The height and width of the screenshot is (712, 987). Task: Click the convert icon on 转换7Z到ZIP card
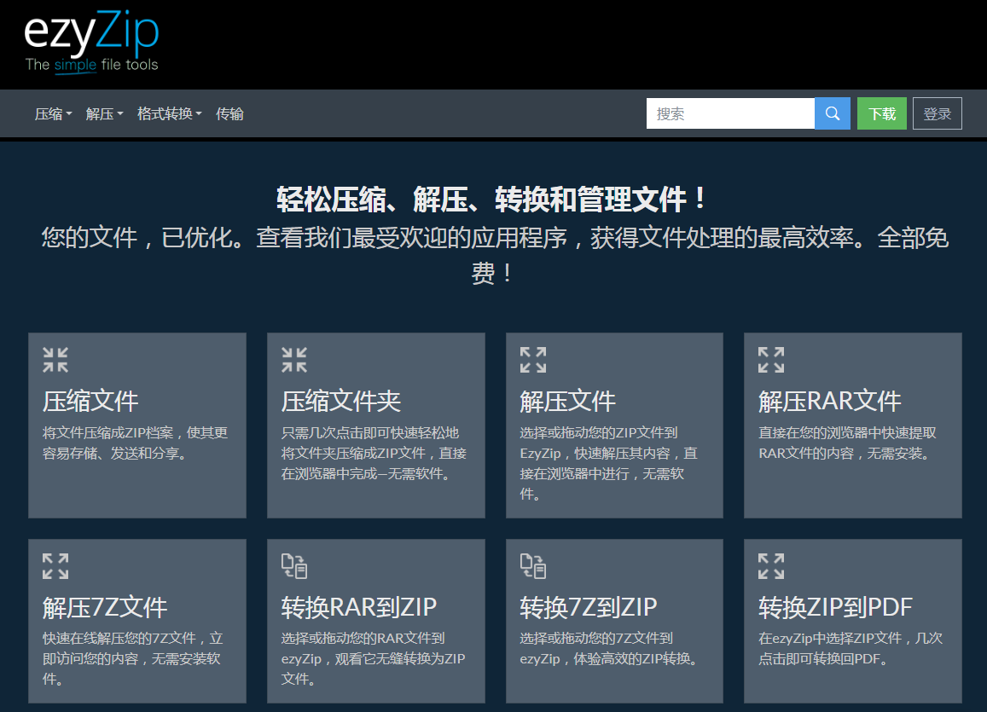[533, 566]
